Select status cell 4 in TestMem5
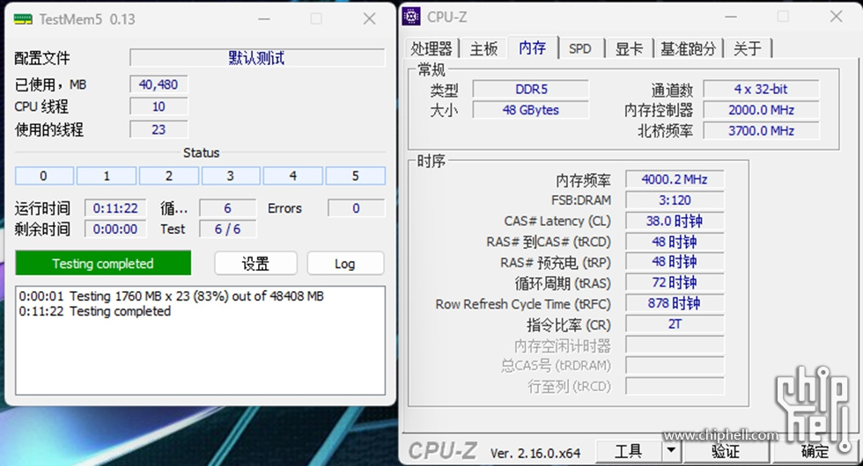The height and width of the screenshot is (466, 863). click(x=292, y=176)
